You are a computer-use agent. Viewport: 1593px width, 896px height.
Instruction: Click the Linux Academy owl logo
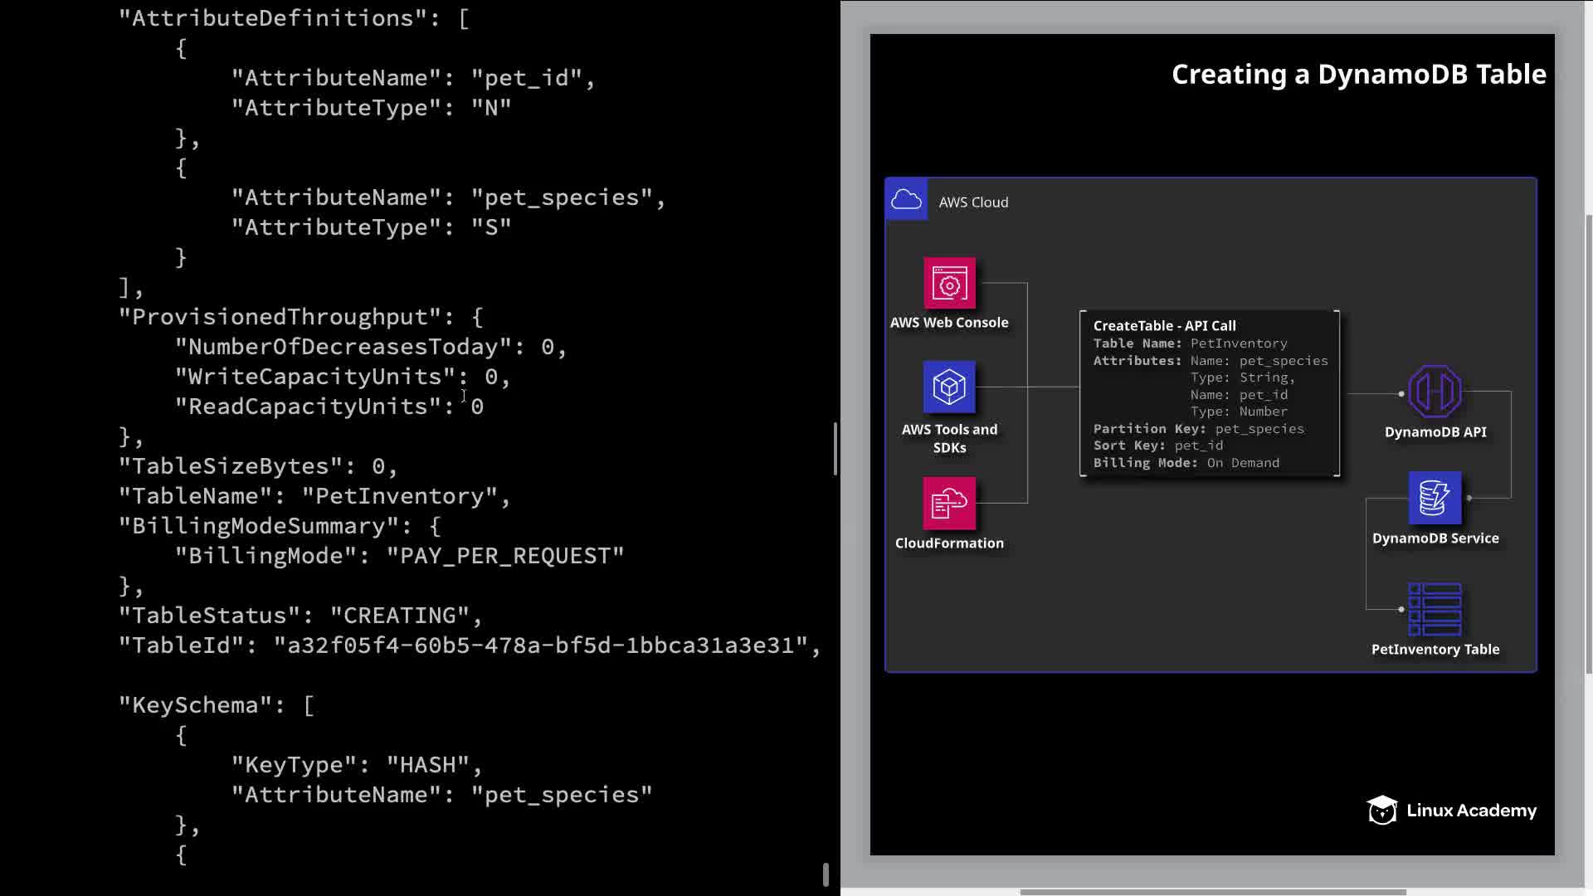pyautogui.click(x=1382, y=810)
